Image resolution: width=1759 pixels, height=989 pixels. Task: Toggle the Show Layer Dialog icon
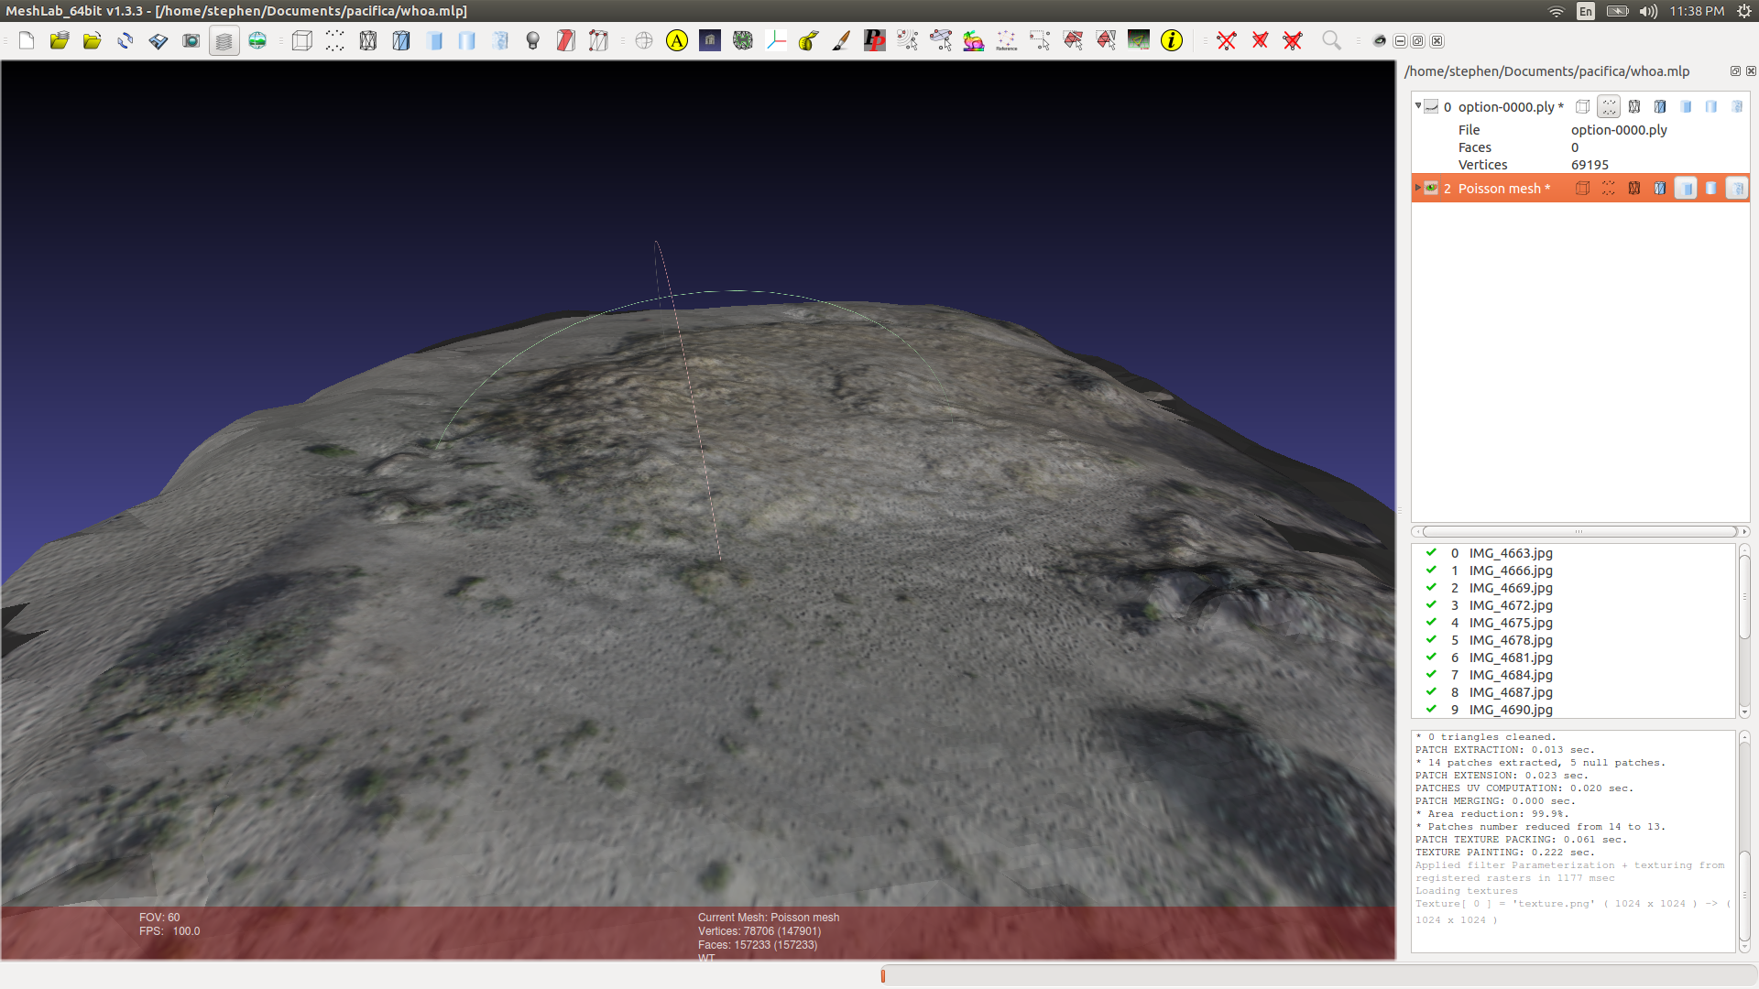pos(224,41)
